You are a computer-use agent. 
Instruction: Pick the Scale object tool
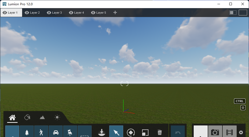coord(145,132)
